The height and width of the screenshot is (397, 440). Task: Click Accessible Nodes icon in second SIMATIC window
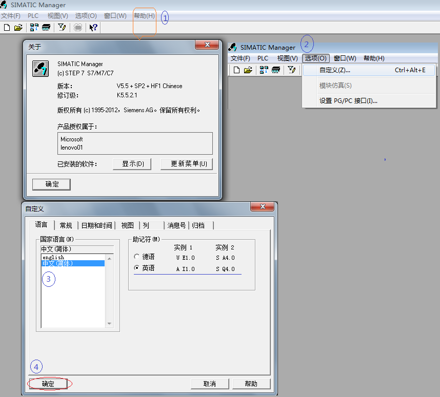pyautogui.click(x=264, y=70)
